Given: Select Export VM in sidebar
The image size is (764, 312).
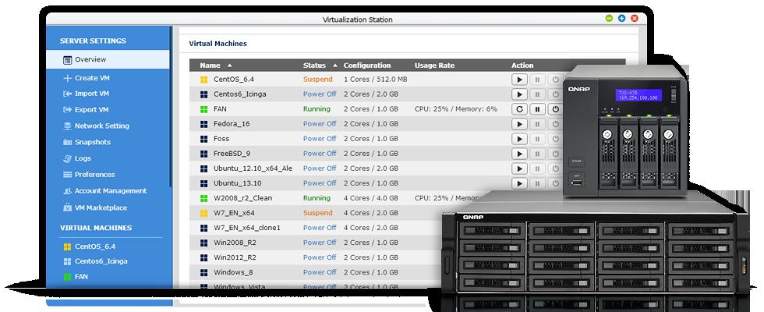Looking at the screenshot, I should point(92,110).
